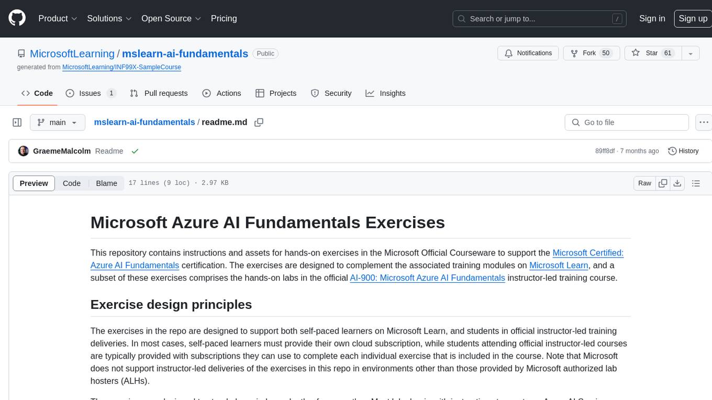Open the MicrosoftLearning organization link

pyautogui.click(x=72, y=53)
